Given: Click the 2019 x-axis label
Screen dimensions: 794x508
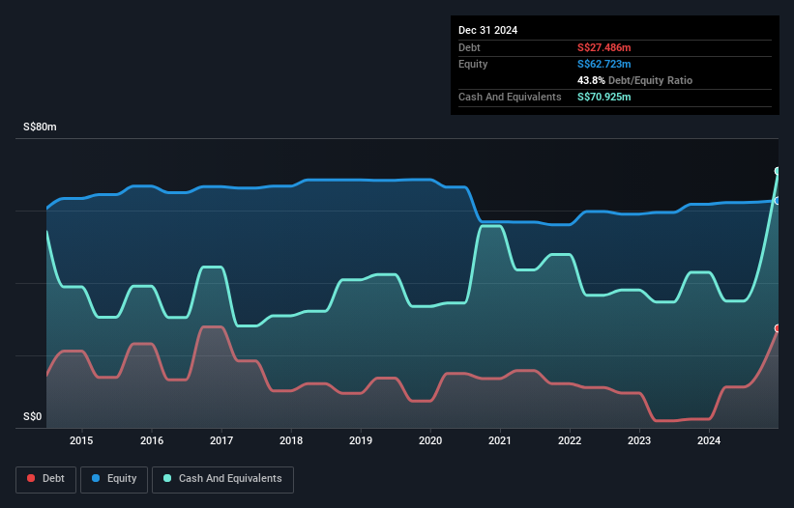Looking at the screenshot, I should click(361, 440).
